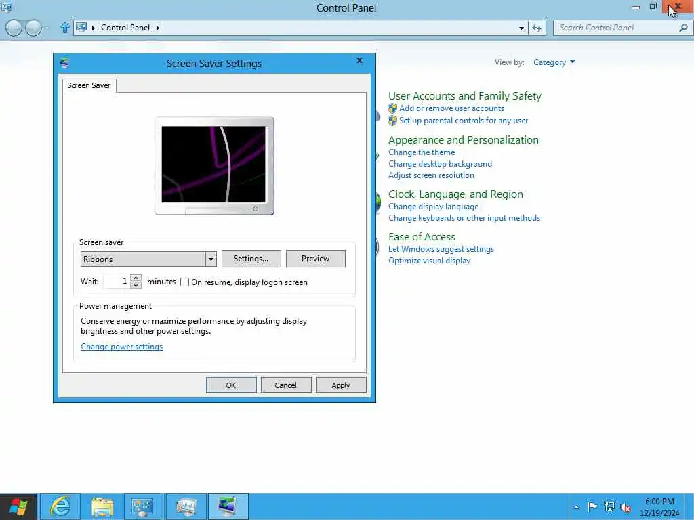The height and width of the screenshot is (520, 694).
Task: Click the Up one level arrow
Action: click(x=64, y=28)
